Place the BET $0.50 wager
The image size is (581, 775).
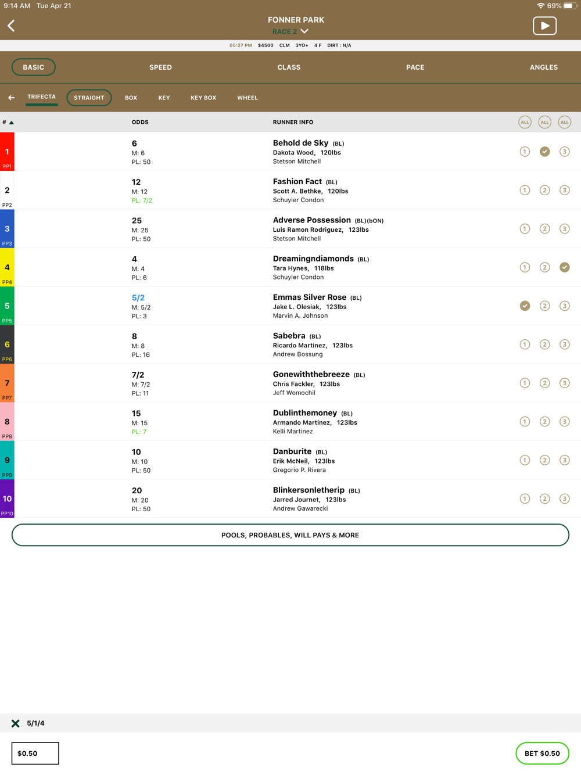point(542,754)
